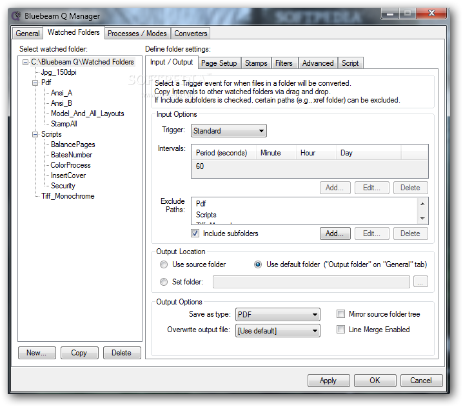Click the Minute column header
Screen dimensions: 463x407
(276, 153)
